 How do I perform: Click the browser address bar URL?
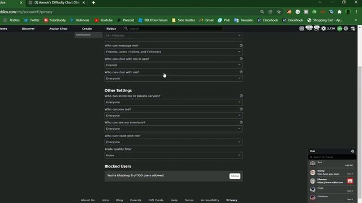click(26, 12)
